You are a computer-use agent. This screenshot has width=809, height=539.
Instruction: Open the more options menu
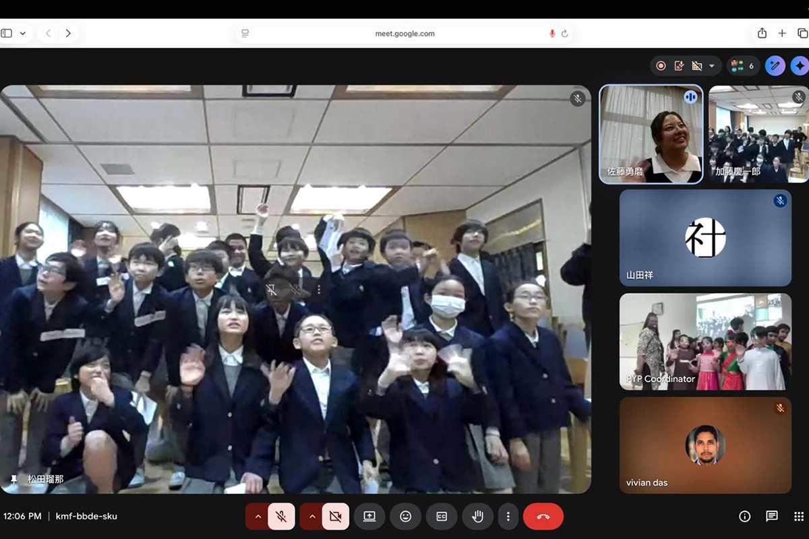[x=508, y=516]
